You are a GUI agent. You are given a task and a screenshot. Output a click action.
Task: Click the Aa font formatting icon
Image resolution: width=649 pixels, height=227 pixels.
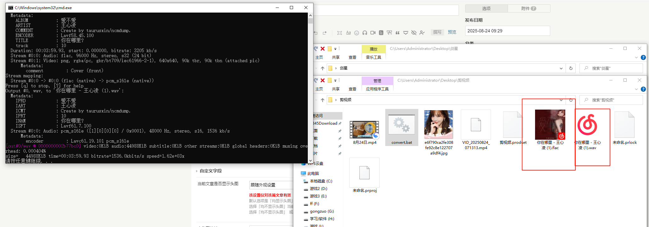(x=348, y=33)
